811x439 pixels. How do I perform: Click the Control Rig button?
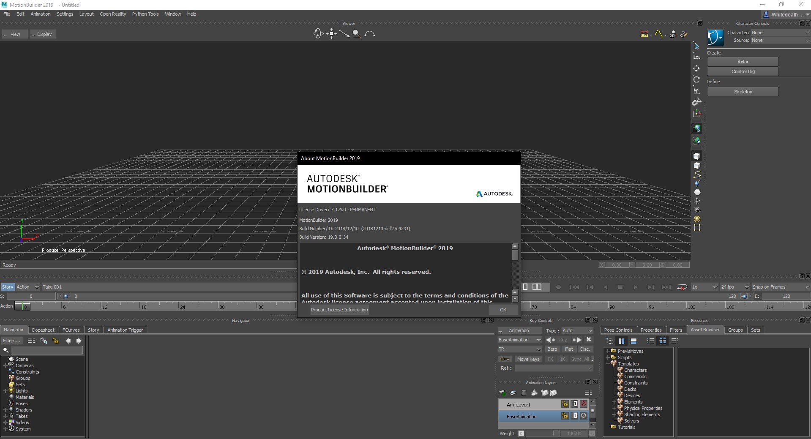point(743,71)
